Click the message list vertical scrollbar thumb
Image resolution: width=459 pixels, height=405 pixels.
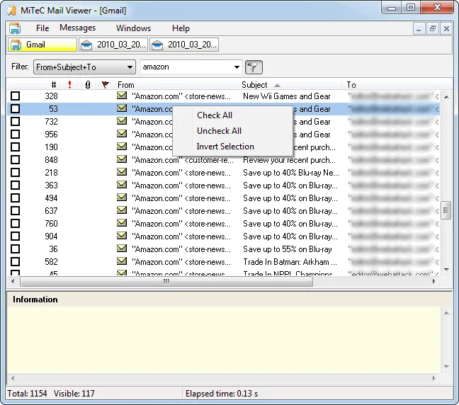tap(446, 210)
